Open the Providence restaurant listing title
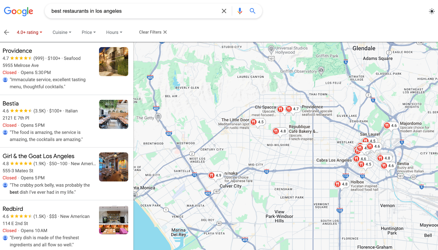Screen dimensions: 438x250 (x=17, y=51)
